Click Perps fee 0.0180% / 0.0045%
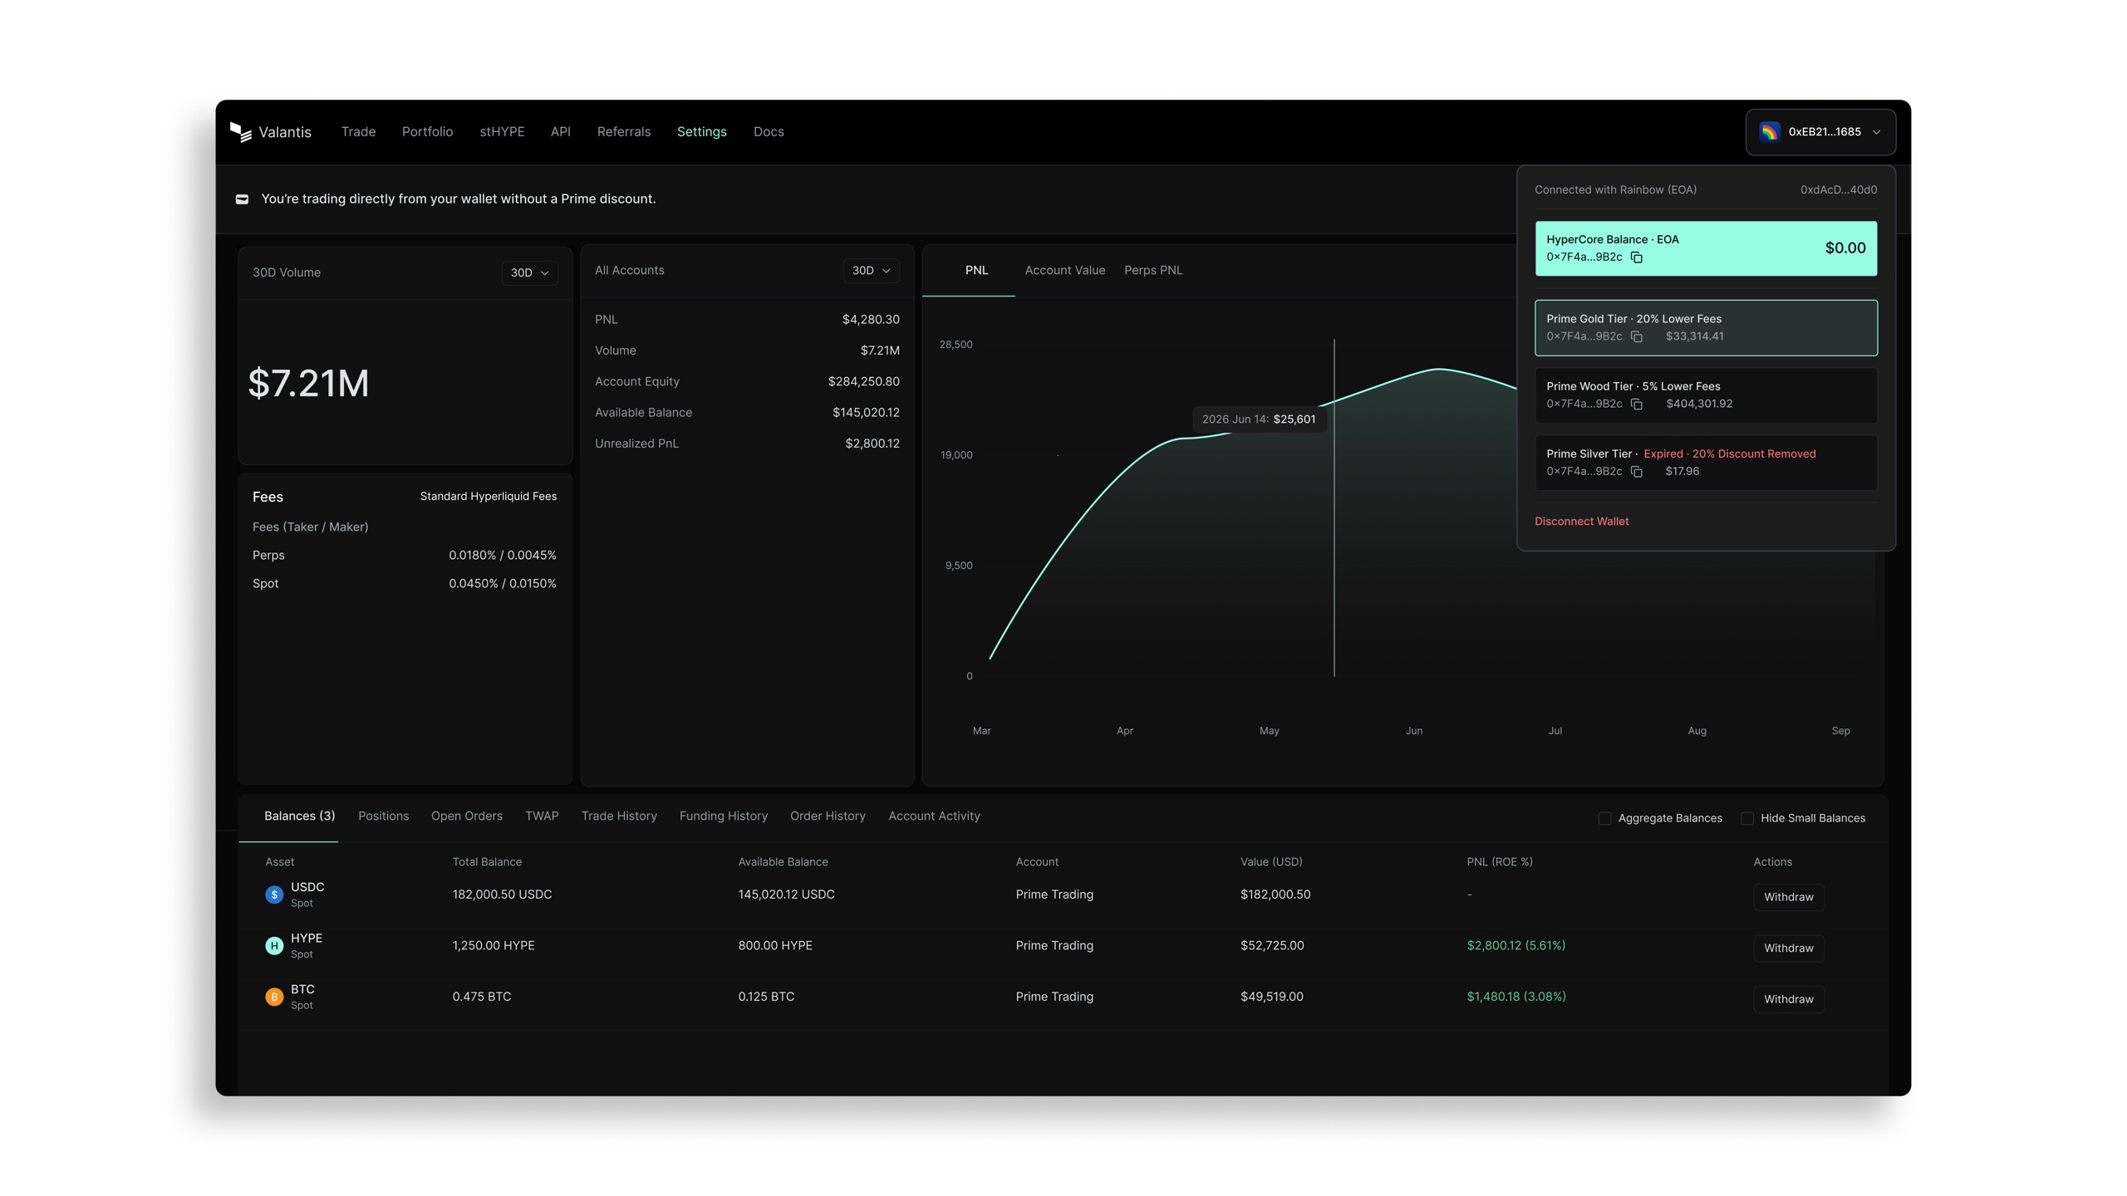The height and width of the screenshot is (1196, 2127). 503,556
